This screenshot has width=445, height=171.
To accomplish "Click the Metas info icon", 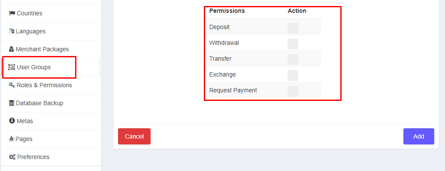I will pos(12,121).
